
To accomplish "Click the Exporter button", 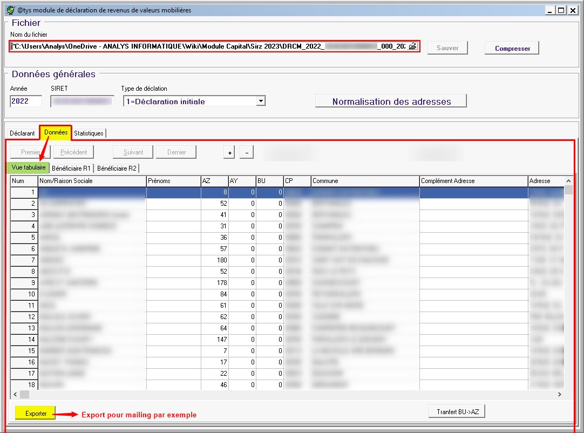I will [36, 414].
